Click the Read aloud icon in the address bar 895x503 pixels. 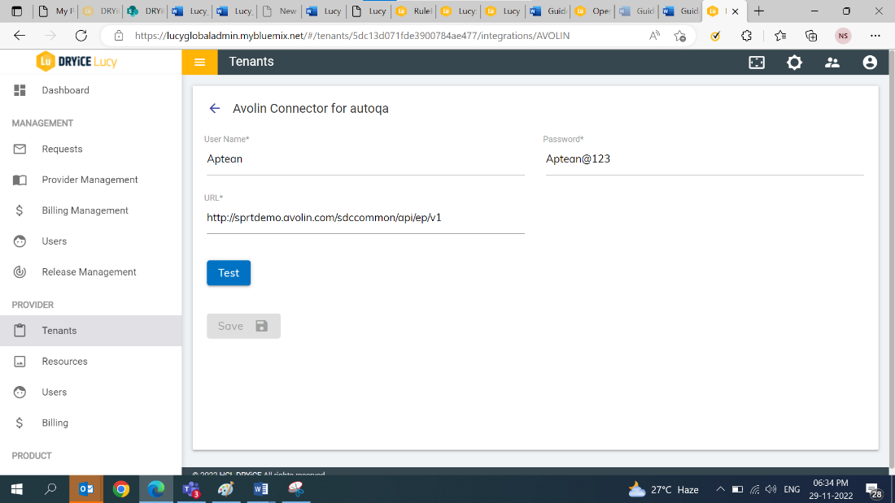(x=655, y=36)
